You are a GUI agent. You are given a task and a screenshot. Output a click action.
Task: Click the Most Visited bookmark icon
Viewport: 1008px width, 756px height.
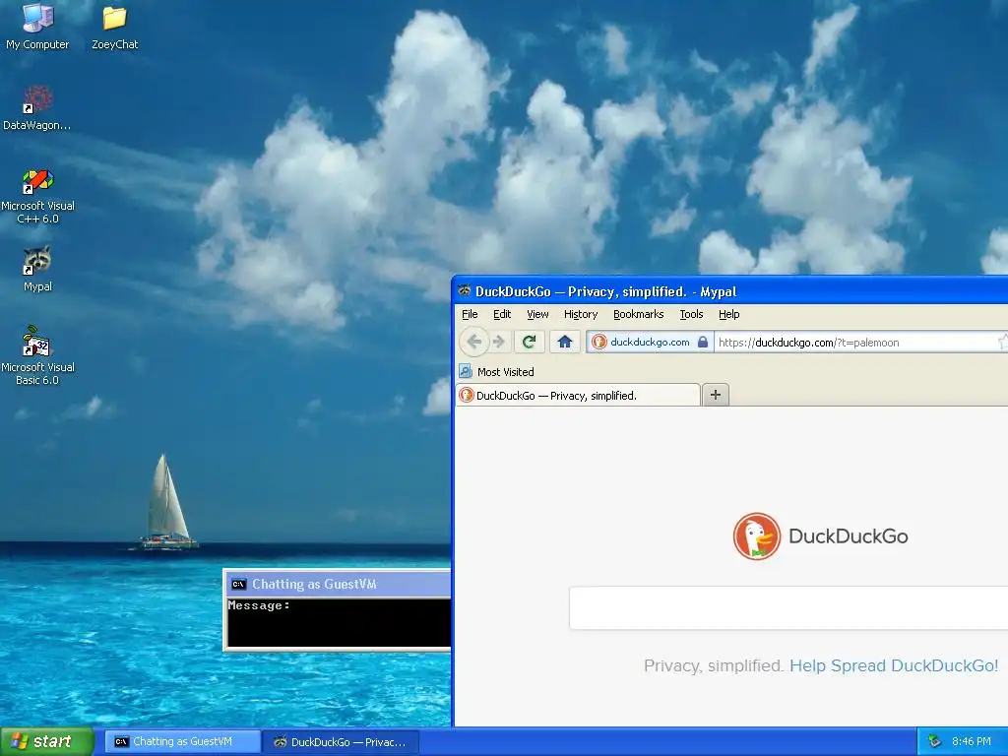click(x=466, y=371)
